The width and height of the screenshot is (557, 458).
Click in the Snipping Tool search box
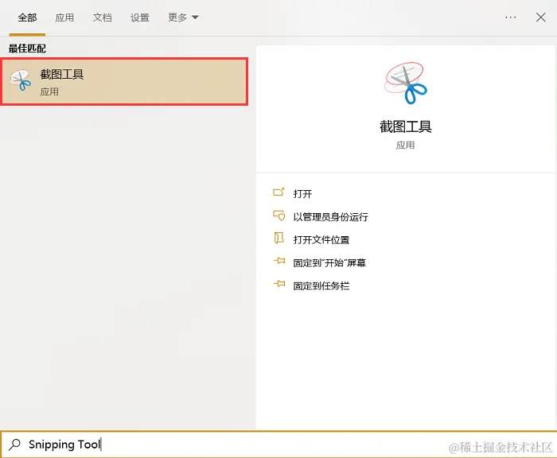point(278,444)
